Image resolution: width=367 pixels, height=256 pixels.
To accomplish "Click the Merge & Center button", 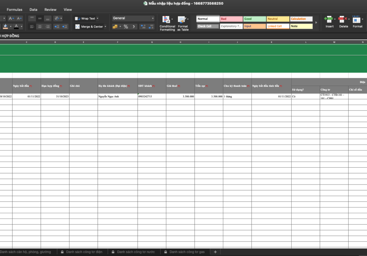I will coord(89,27).
